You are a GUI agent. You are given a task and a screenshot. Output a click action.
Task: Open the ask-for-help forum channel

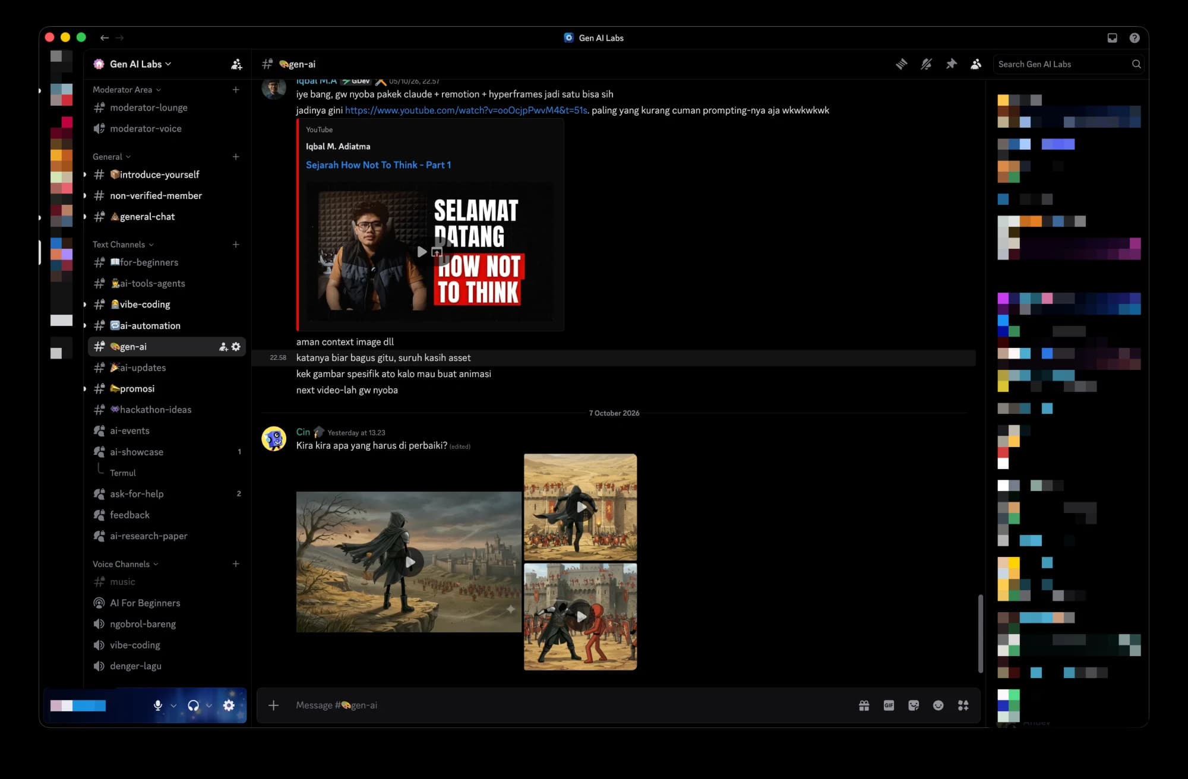pos(167,494)
